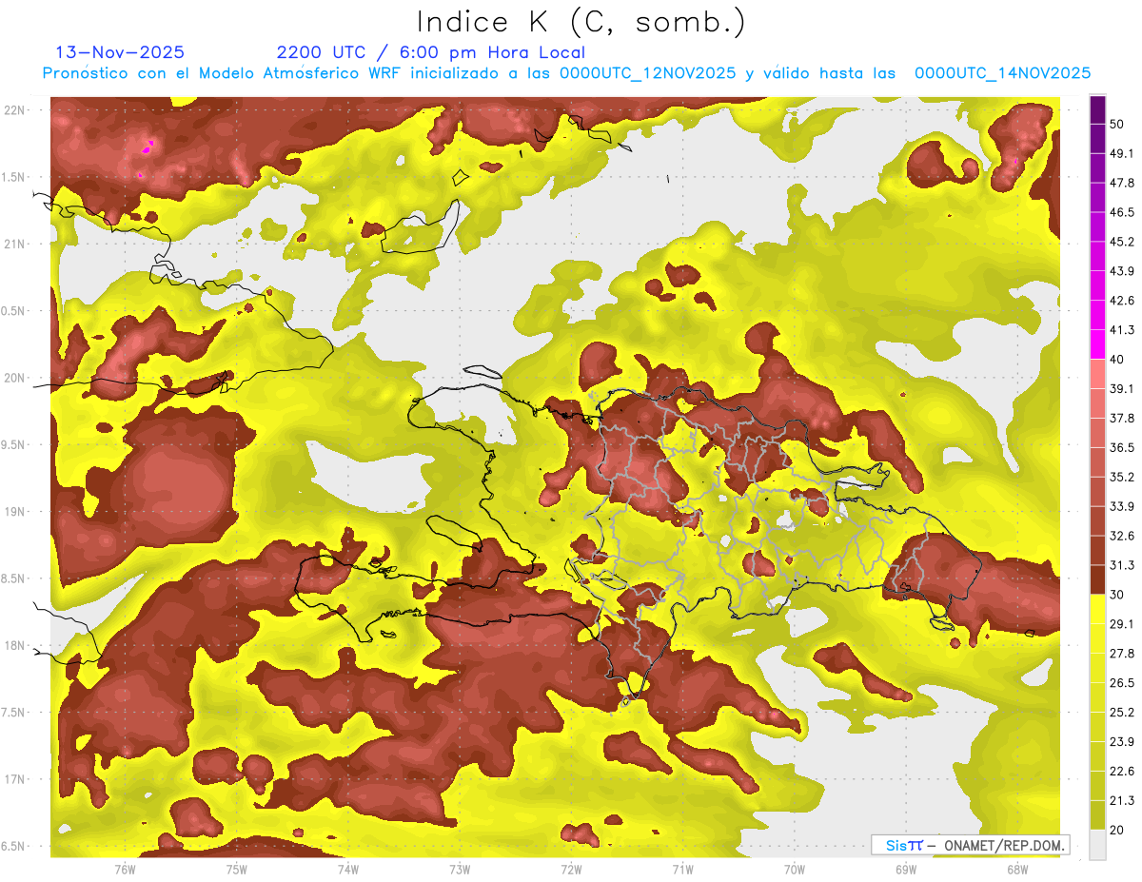Screen dimensions: 1142x882
Task: Click the "20N" latitude label
Action: pos(15,378)
